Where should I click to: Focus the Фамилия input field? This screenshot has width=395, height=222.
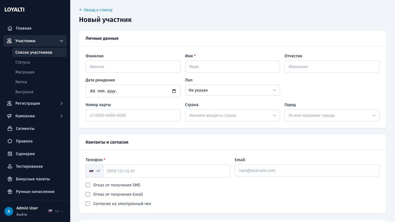click(133, 67)
